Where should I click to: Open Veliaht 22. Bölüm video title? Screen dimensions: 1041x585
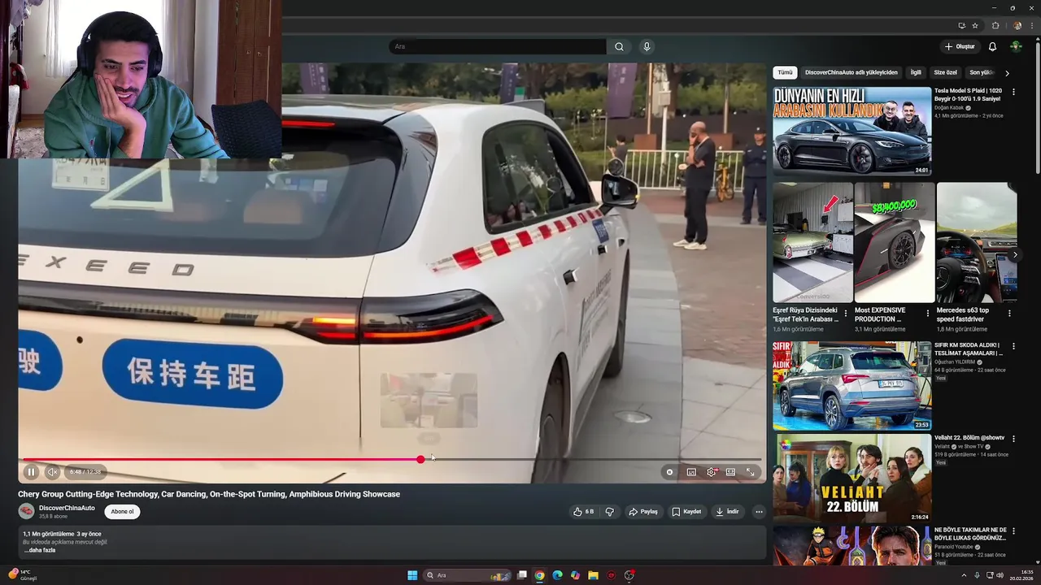[x=969, y=438]
